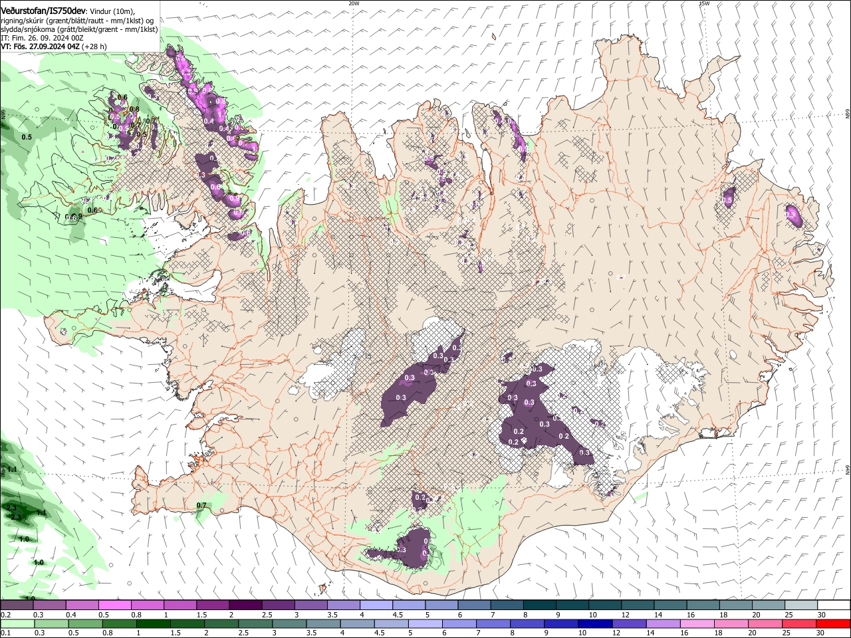Click the 'IT: Fim. 26. 09. 2024 00Z' line
This screenshot has height=638, width=851.
pos(42,39)
